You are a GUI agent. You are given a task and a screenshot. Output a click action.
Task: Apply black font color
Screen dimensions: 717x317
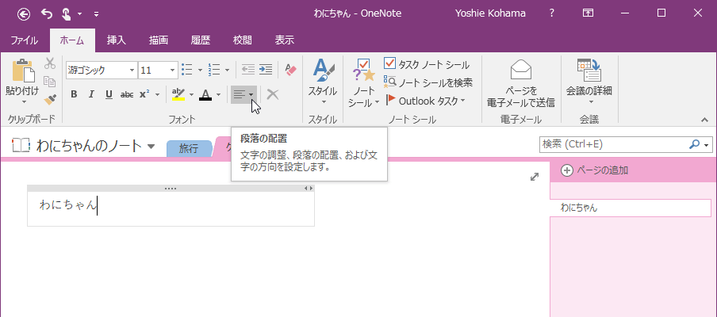click(x=205, y=94)
